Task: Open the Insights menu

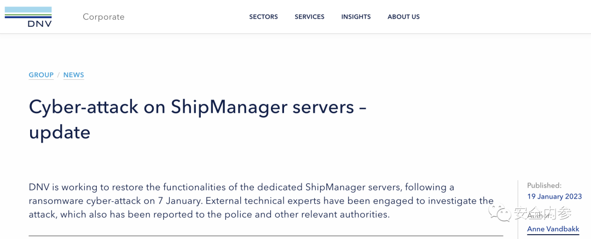Action: pyautogui.click(x=356, y=17)
